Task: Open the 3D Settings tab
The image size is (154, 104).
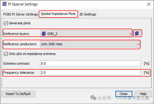Action: tap(88, 14)
